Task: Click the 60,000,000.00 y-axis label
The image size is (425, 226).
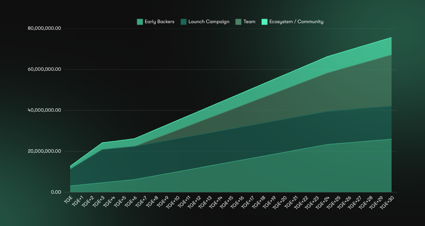Action: (44, 69)
